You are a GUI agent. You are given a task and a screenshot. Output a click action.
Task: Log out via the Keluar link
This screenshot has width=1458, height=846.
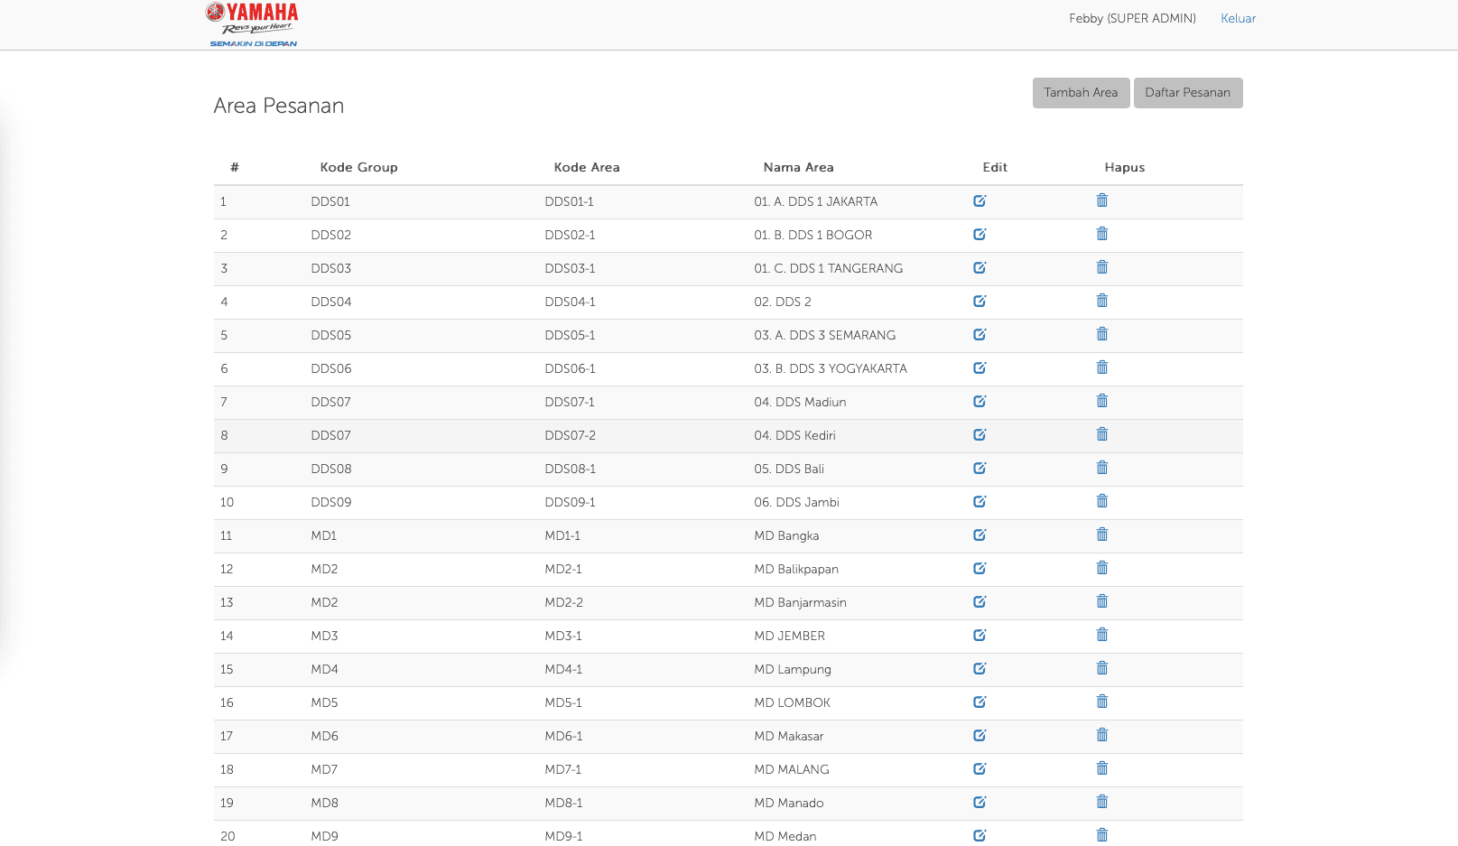pyautogui.click(x=1238, y=19)
